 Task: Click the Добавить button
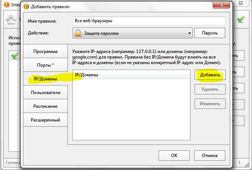(x=210, y=75)
